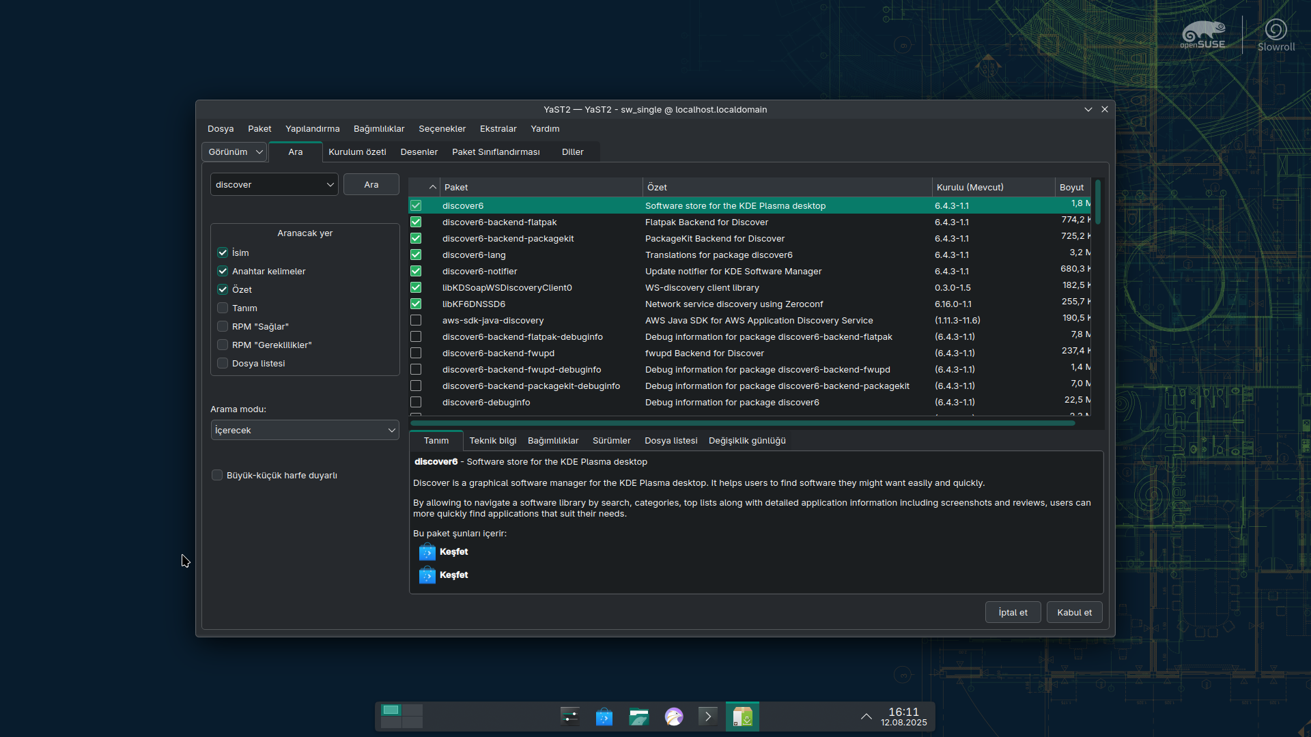This screenshot has width=1311, height=737.
Task: Open Konsole terminal icon in taskbar
Action: point(708,717)
